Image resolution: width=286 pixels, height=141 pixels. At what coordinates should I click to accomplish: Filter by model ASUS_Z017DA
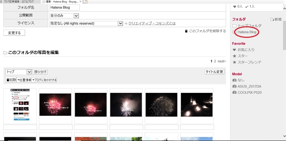(249, 86)
